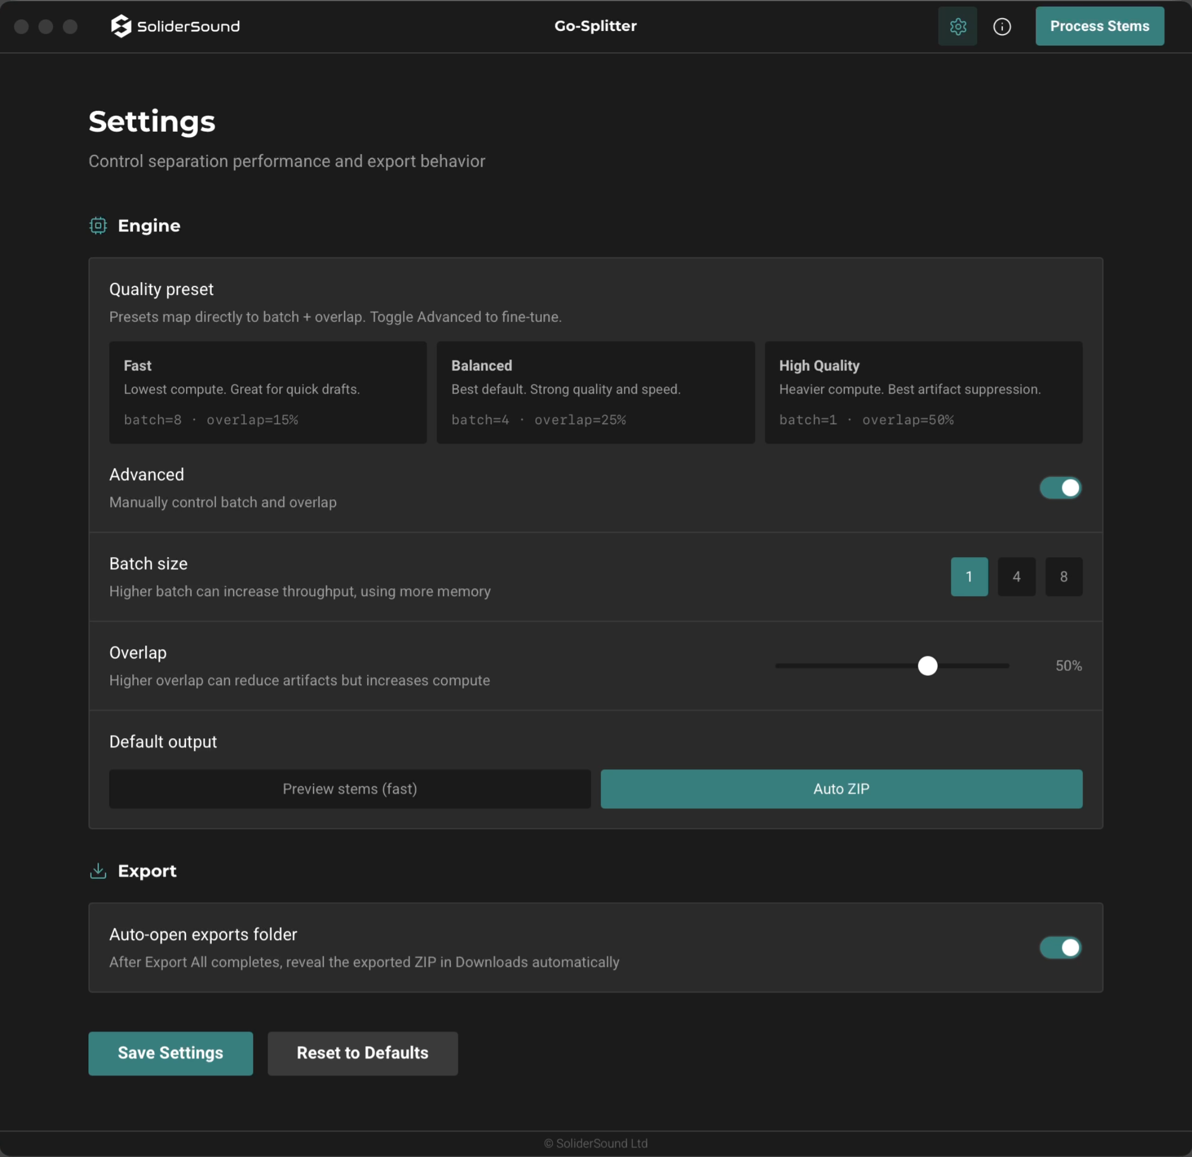Set batch size to 1
This screenshot has width=1192, height=1157.
pyautogui.click(x=969, y=576)
